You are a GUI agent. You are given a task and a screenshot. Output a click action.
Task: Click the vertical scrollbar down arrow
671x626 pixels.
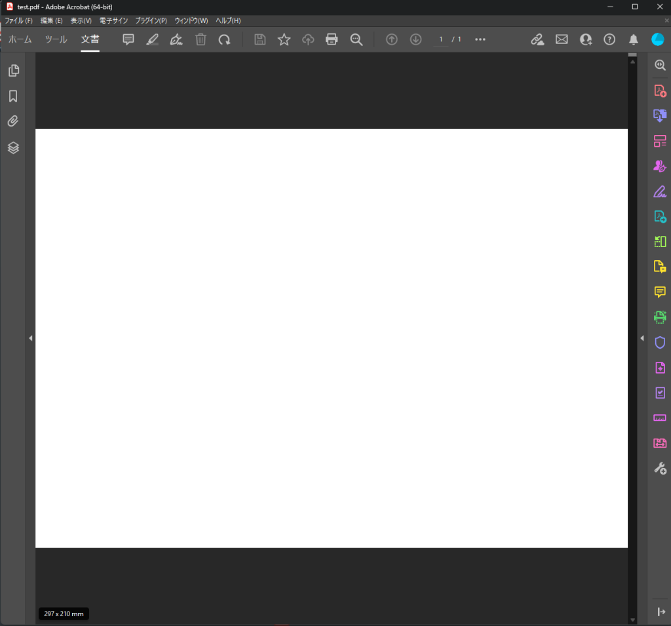(x=632, y=619)
